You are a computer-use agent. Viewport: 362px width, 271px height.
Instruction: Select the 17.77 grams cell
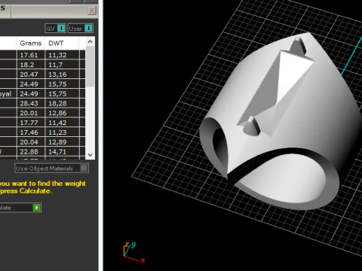point(31,123)
